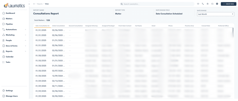Click the Reports bar chart icon
The image size is (238, 101).
(4, 51)
